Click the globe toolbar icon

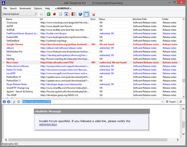pyautogui.click(x=80, y=14)
